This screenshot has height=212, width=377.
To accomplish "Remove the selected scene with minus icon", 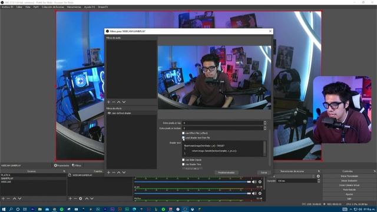I will [8, 198].
